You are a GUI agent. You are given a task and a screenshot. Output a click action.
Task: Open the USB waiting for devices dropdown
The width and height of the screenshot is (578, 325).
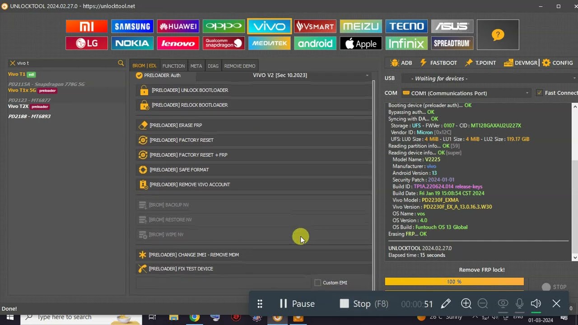click(488, 79)
